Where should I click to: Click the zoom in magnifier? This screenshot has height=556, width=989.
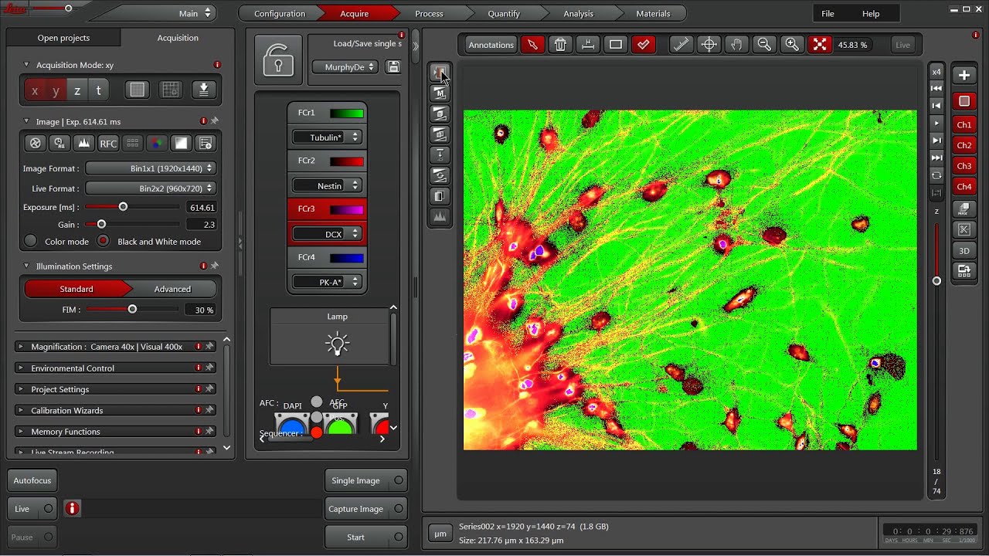tap(792, 45)
